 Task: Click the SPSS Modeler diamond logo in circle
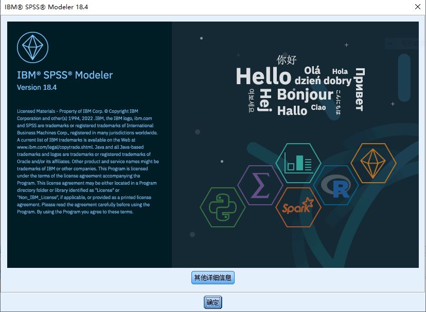coord(32,47)
